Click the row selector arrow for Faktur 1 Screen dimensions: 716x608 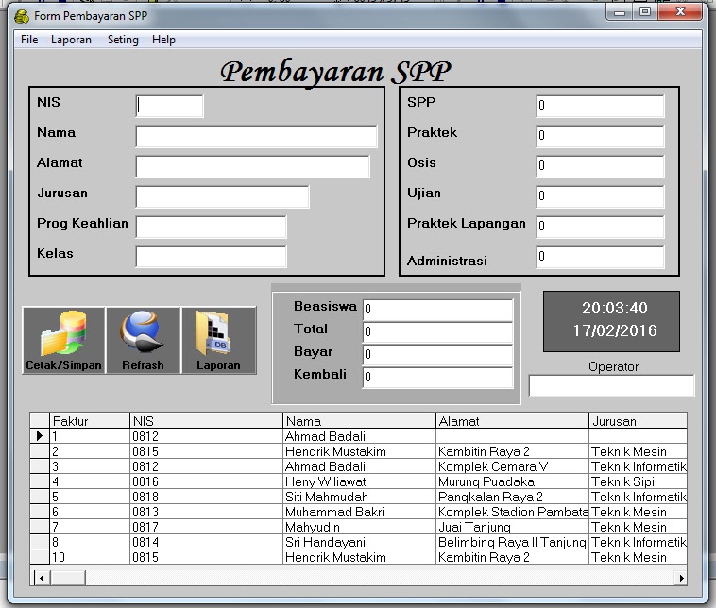[40, 436]
